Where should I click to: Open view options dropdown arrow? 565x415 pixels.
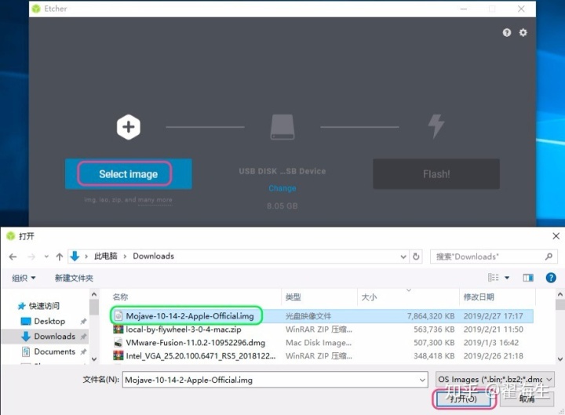507,278
